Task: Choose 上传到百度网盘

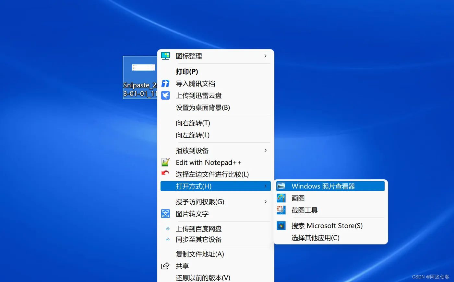Action: click(216, 229)
